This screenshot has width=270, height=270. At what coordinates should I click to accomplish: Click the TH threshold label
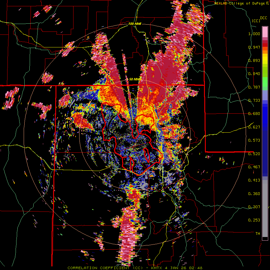pos(258,234)
